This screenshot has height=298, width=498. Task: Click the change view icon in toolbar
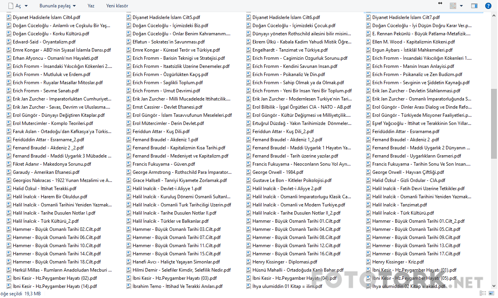click(453, 6)
